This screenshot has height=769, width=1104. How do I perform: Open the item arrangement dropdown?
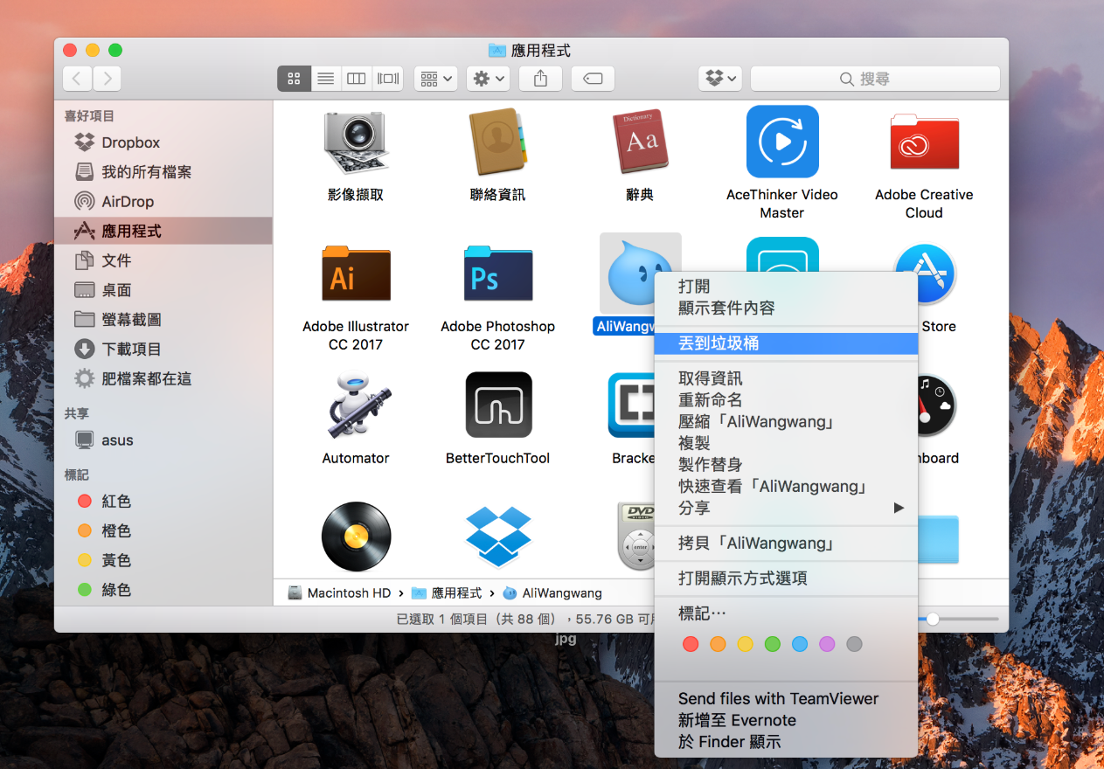[x=435, y=79]
